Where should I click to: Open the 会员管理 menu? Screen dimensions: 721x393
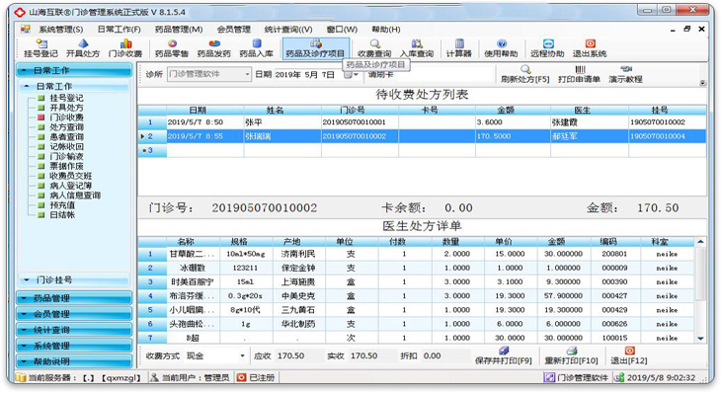234,30
